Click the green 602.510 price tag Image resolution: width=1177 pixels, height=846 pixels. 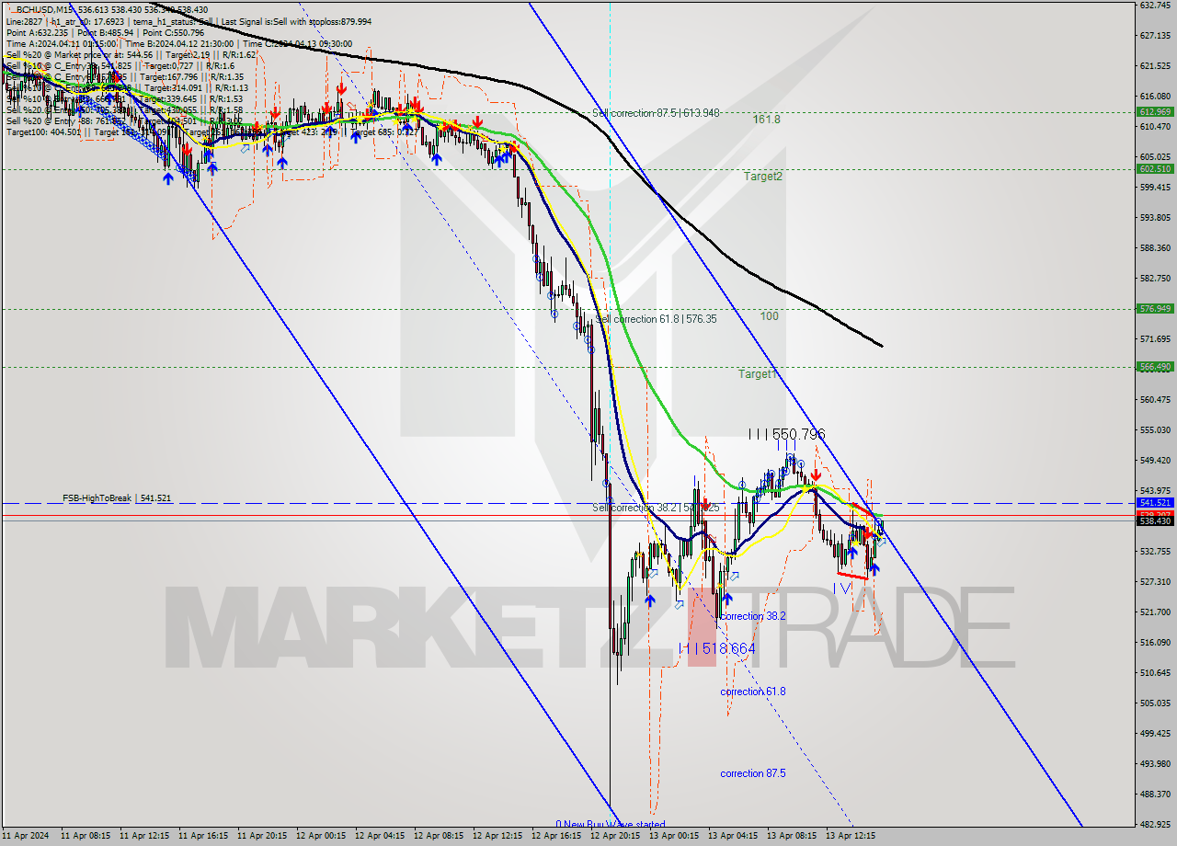click(1155, 169)
